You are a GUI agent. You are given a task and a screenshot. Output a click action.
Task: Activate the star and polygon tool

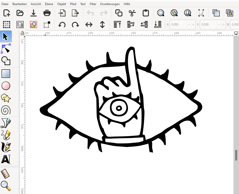(x=6, y=98)
